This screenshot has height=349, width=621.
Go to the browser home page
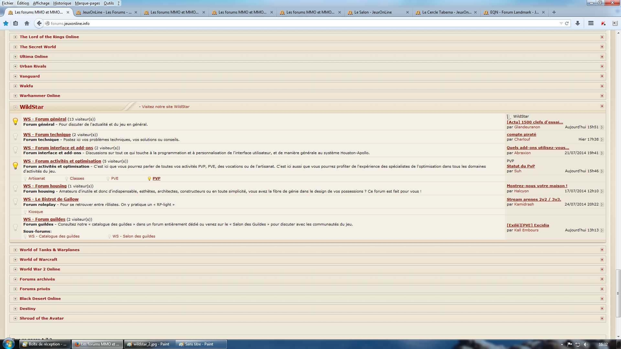[27, 23]
